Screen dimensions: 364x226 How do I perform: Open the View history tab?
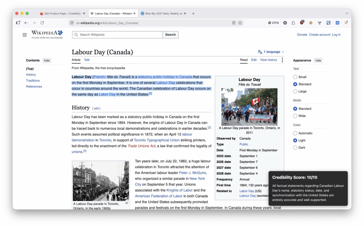[x=269, y=60]
